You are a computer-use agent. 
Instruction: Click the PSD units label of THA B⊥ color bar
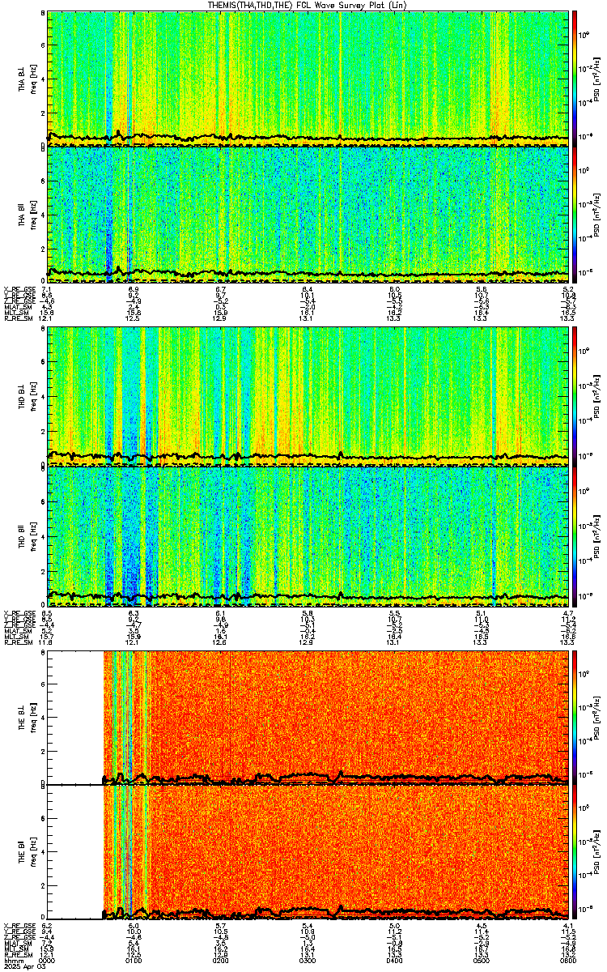[x=596, y=79]
